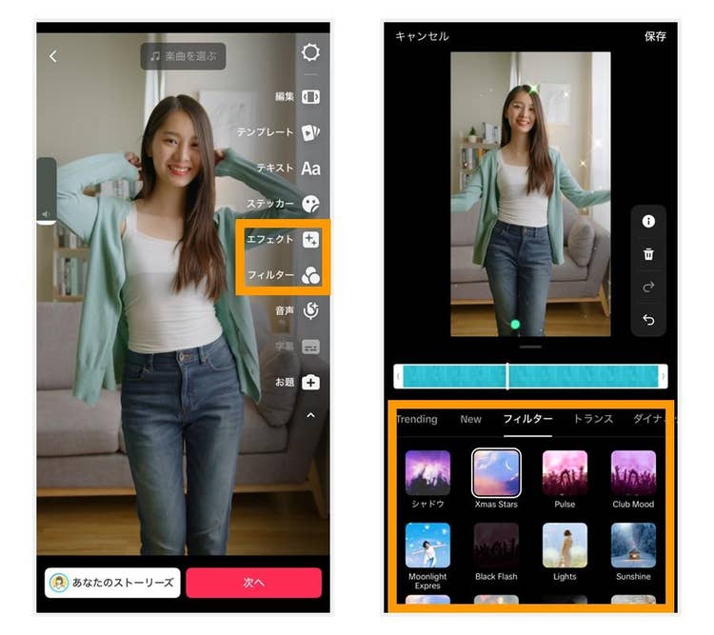Open the settings gear icon
Viewport: 714px width, 635px height.
[310, 52]
